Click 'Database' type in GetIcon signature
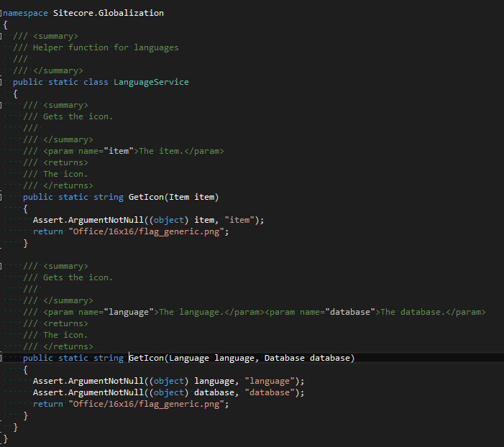This screenshot has height=447, width=504. click(x=285, y=358)
